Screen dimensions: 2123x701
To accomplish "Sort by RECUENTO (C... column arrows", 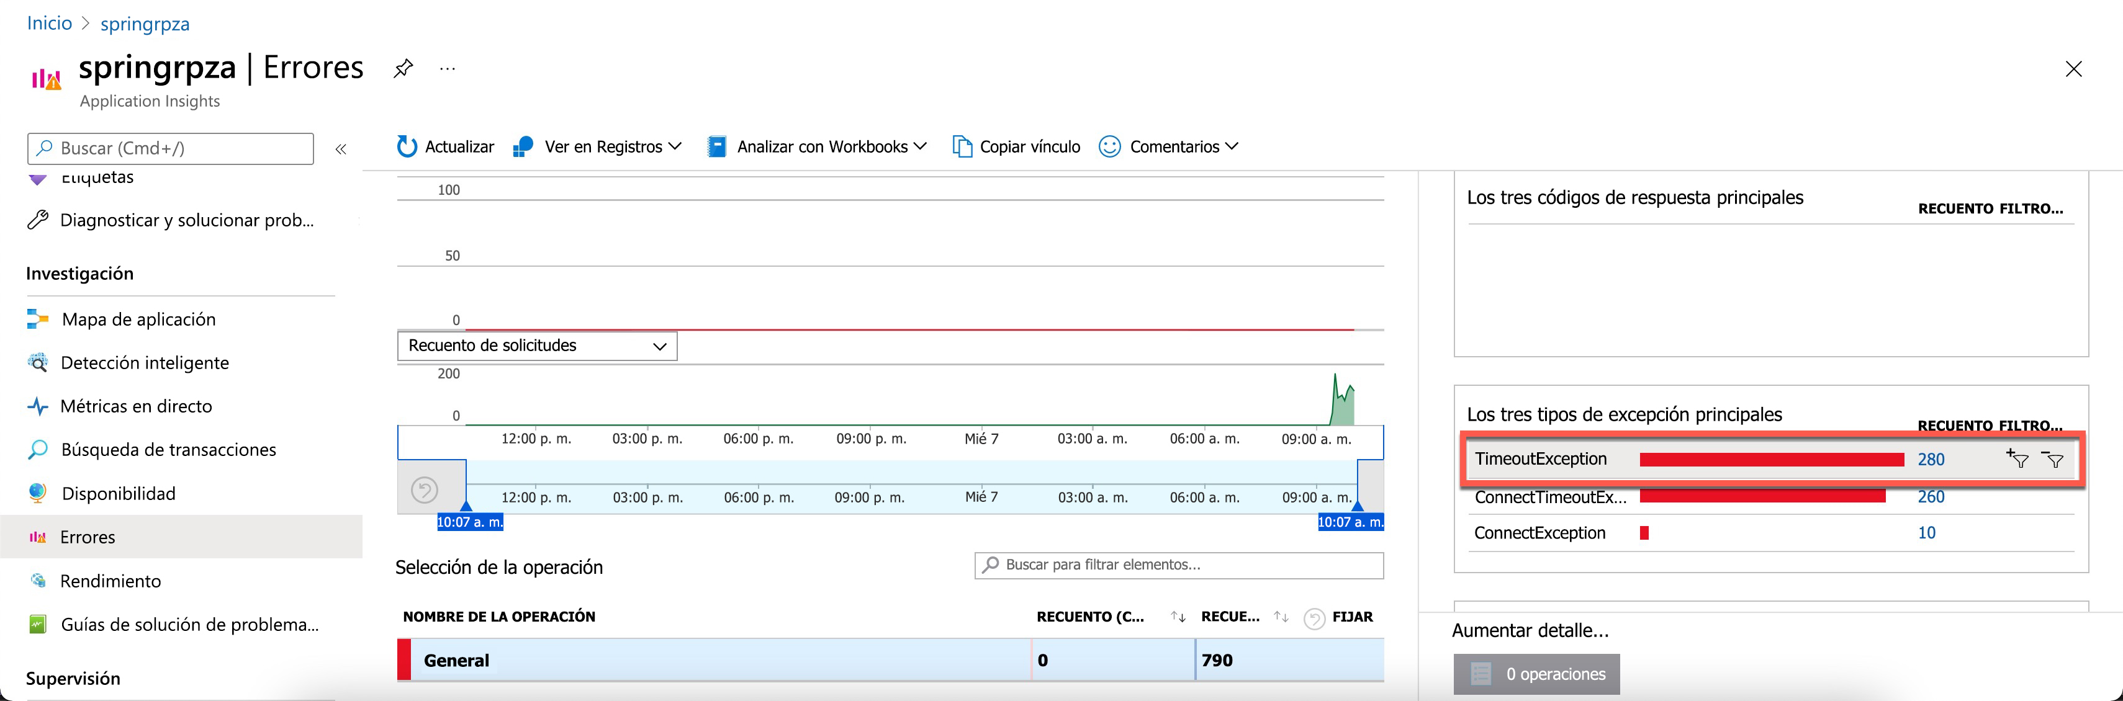I will click(x=1178, y=617).
